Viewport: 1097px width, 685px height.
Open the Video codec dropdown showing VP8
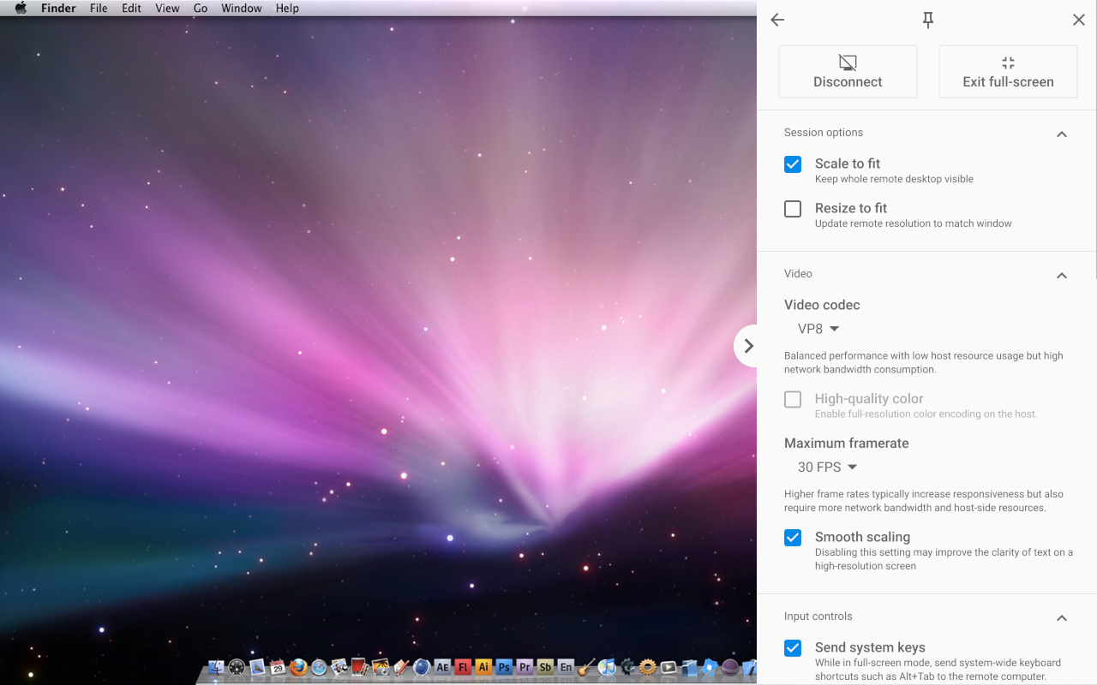[x=818, y=328]
